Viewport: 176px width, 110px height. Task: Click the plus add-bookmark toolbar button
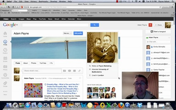pos(17,7)
